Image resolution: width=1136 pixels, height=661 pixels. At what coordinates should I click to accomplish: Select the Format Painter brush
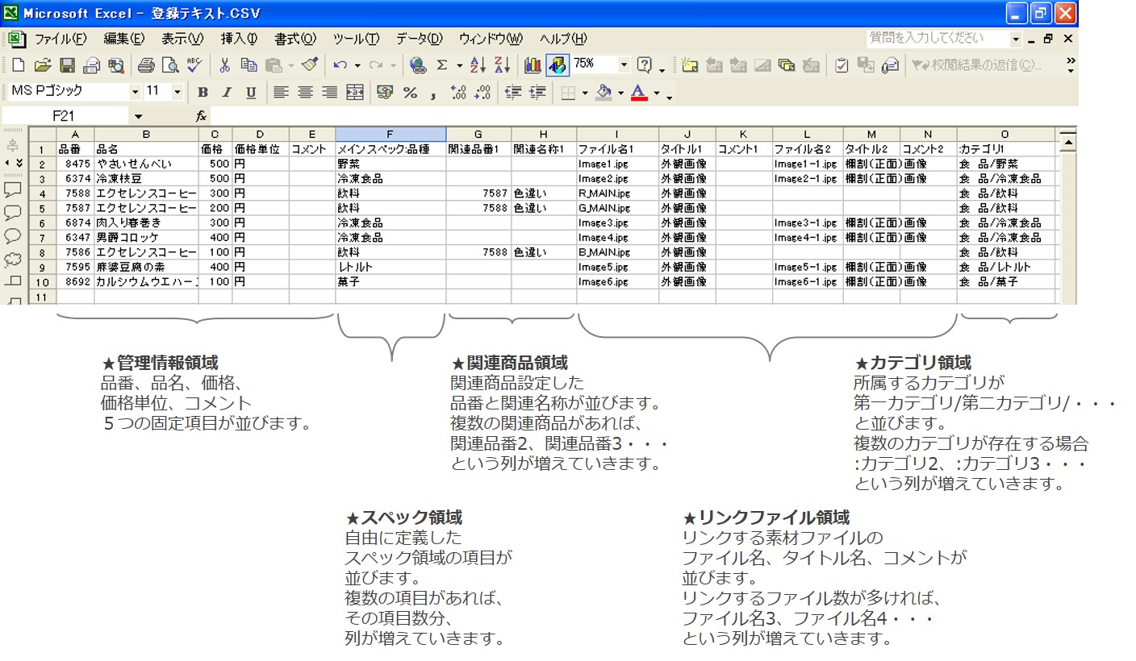pos(310,65)
